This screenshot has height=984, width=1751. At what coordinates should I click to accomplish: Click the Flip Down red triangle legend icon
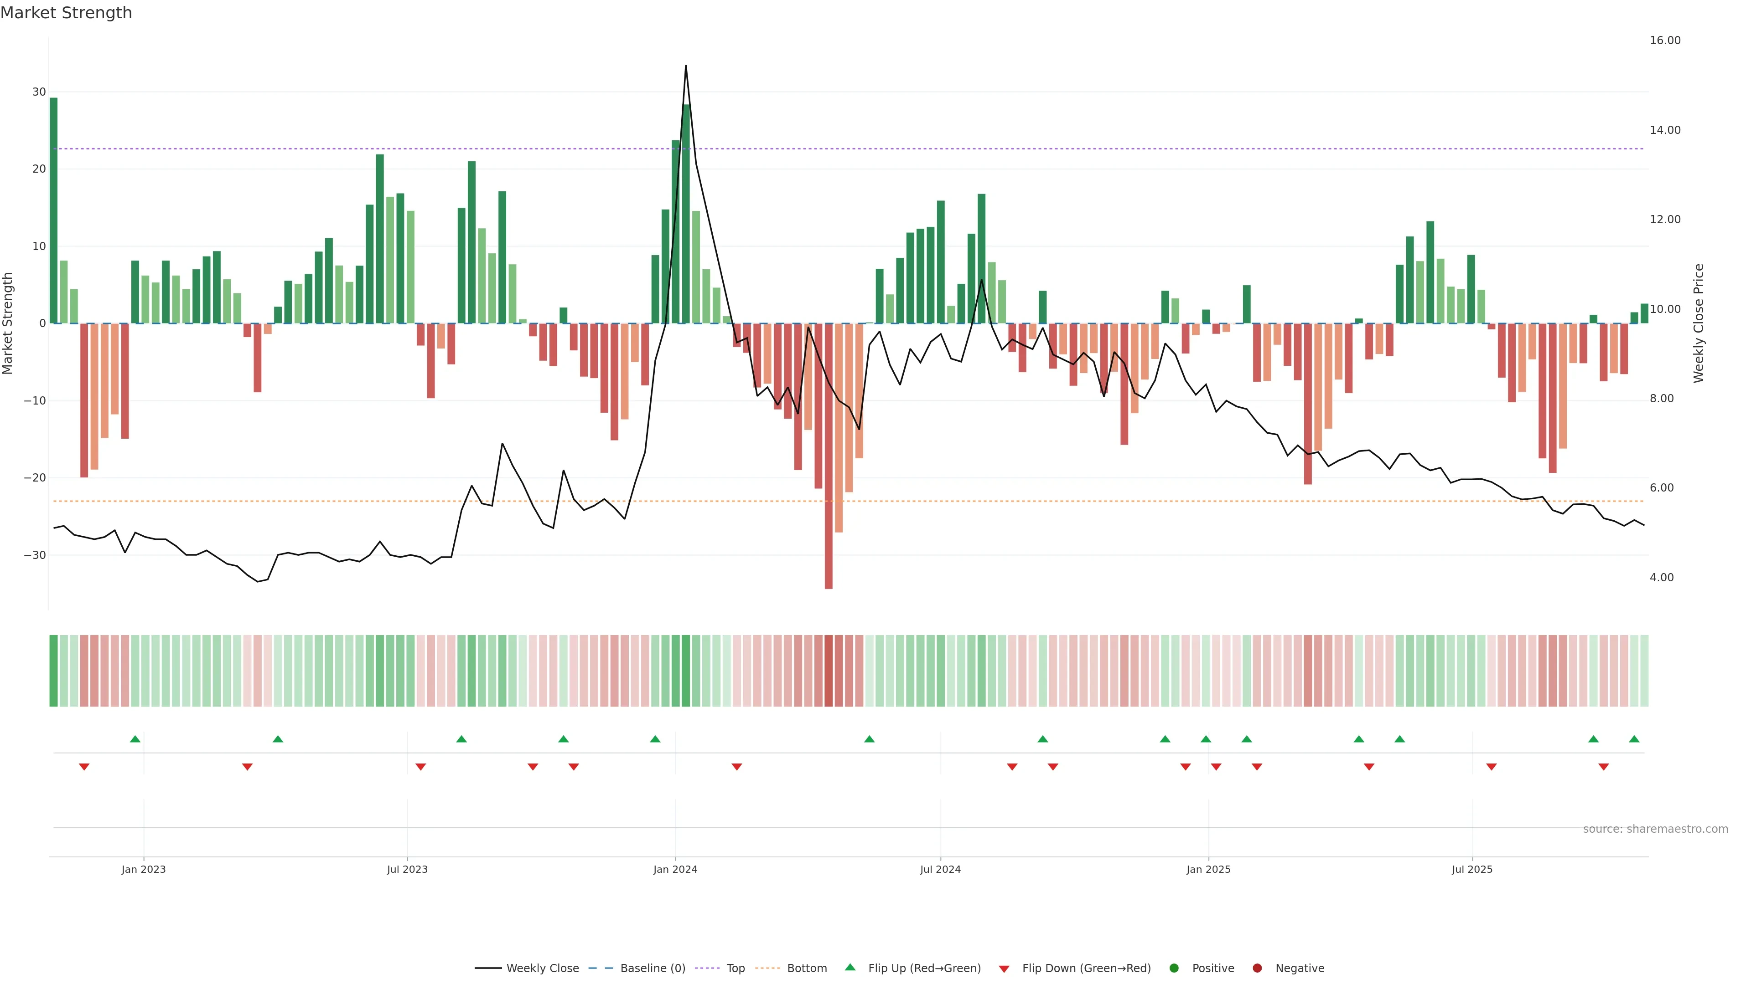click(1004, 969)
